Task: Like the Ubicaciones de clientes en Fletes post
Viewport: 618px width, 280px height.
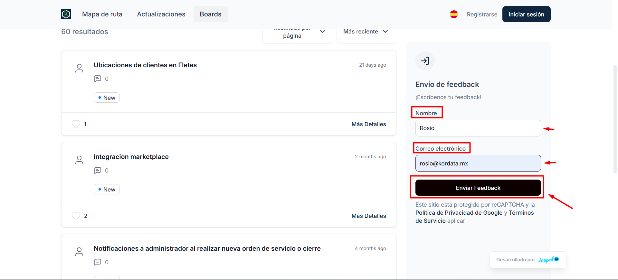Action: 76,124
